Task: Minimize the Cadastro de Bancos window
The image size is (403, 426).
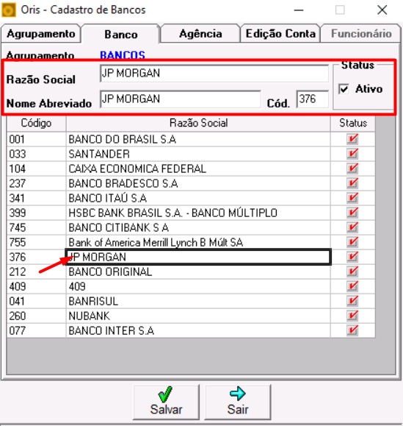Action: 299,10
